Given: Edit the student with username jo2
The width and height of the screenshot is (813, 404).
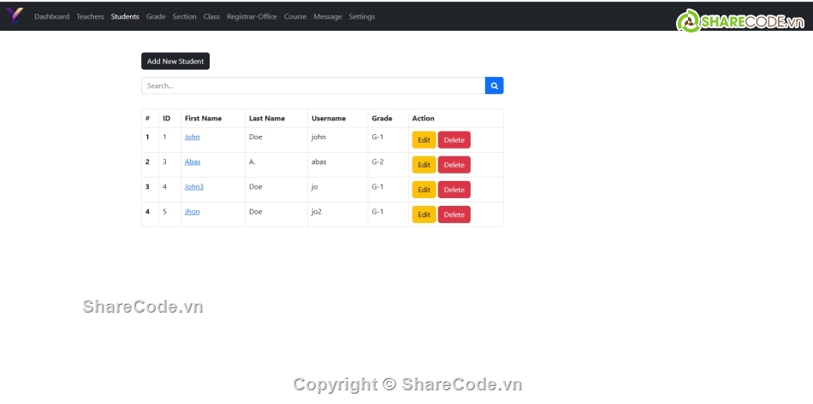Looking at the screenshot, I should [424, 214].
